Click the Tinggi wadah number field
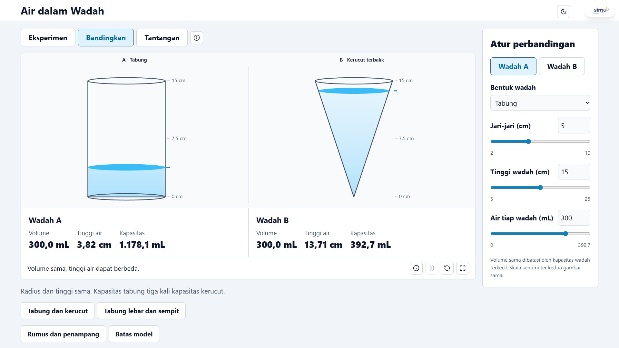Viewport: 619px width, 348px height. [x=574, y=172]
